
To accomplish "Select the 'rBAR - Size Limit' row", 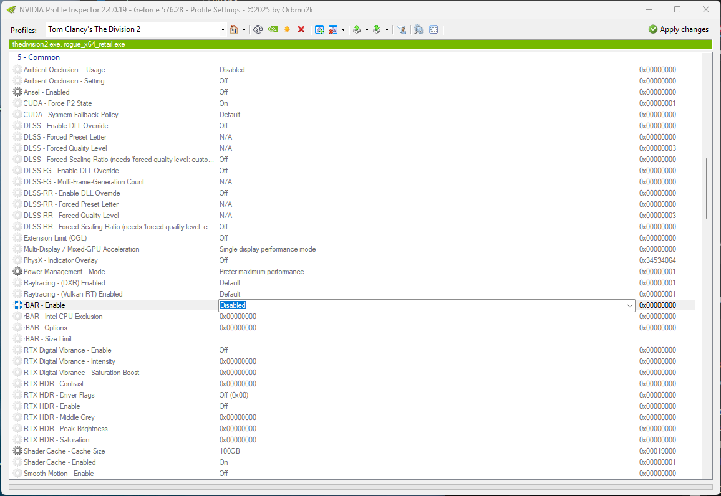I will [354, 339].
